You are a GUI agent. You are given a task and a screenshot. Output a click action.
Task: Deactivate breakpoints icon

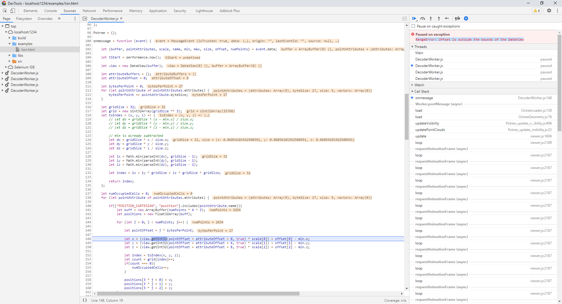point(458,18)
